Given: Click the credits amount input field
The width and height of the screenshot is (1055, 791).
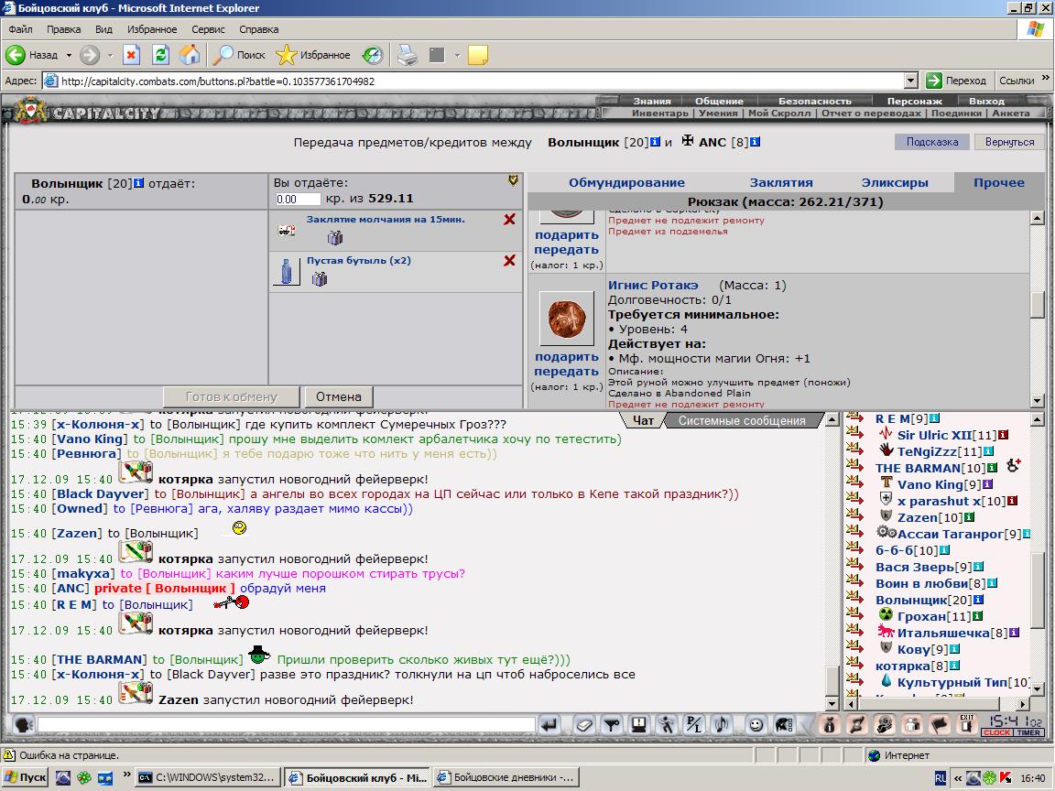Looking at the screenshot, I should (x=298, y=199).
